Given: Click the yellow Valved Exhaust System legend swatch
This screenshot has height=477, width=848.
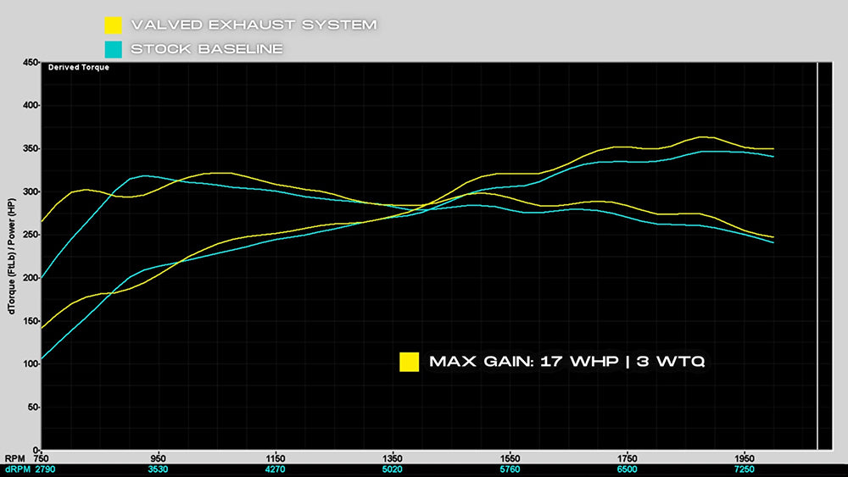Looking at the screenshot, I should point(113,25).
